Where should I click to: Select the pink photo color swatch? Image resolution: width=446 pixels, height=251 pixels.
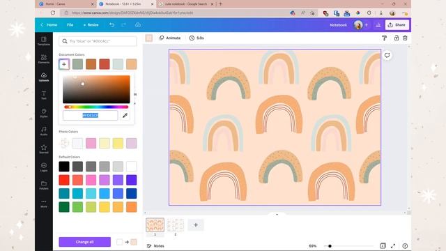pyautogui.click(x=91, y=143)
